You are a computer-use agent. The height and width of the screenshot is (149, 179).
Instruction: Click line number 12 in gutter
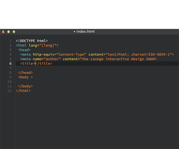[x=9, y=91]
